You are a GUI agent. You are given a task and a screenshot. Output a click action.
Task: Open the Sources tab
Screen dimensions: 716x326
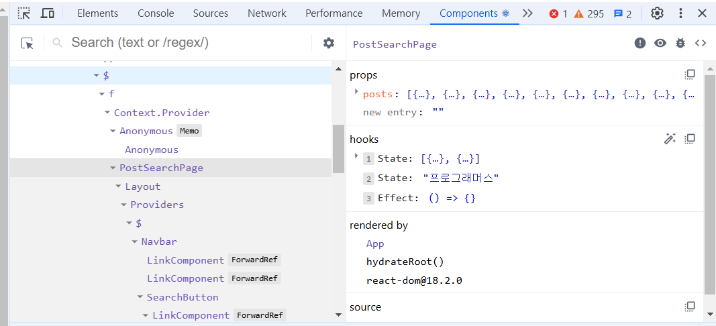211,13
